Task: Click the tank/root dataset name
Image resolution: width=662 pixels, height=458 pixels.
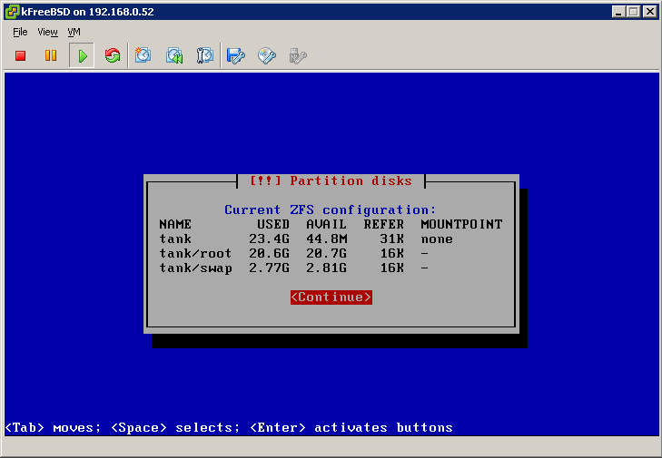Action: (x=195, y=253)
